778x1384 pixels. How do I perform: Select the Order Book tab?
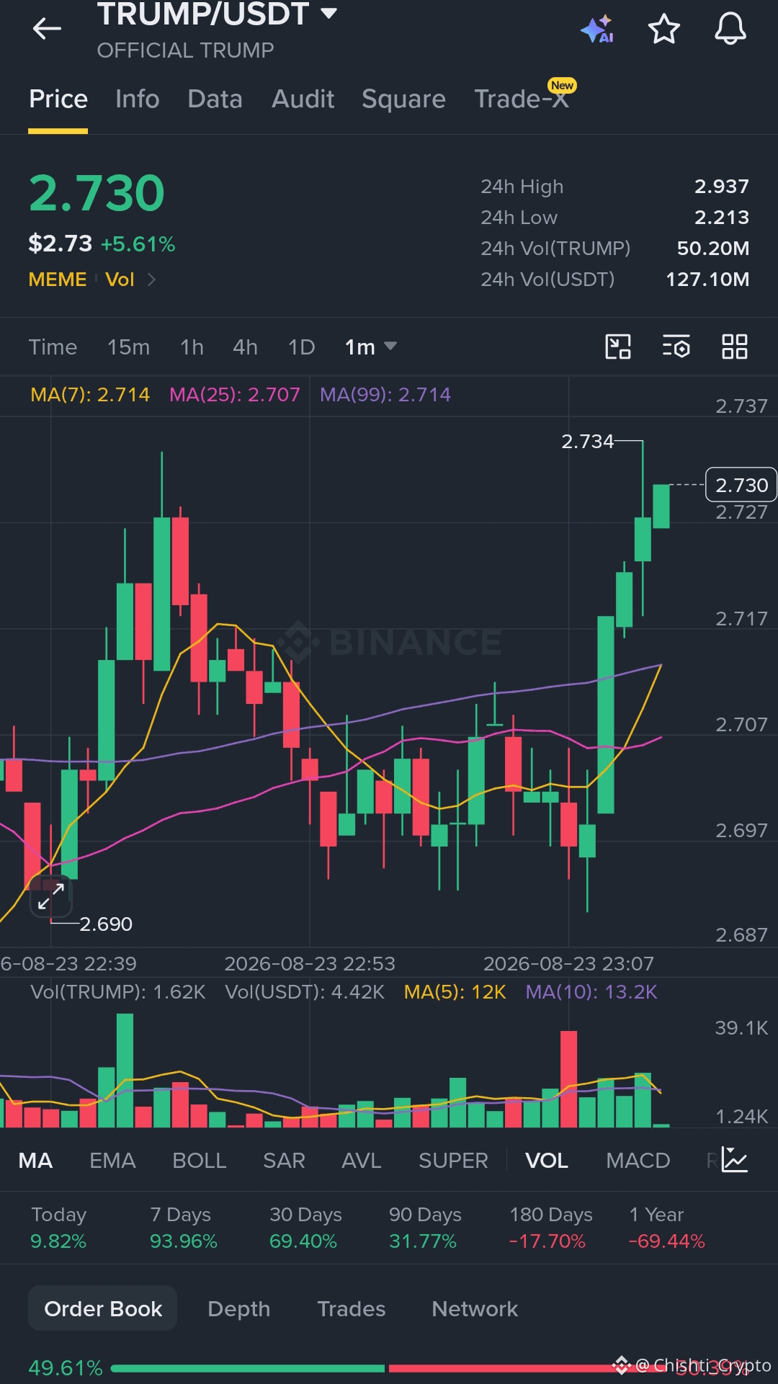[x=103, y=1308]
